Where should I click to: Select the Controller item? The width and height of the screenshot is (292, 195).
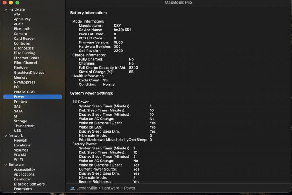click(22, 43)
